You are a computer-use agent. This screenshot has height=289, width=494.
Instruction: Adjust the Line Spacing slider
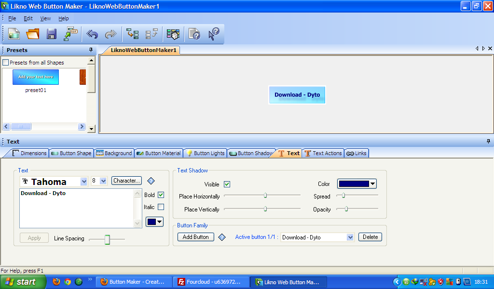[x=107, y=239]
